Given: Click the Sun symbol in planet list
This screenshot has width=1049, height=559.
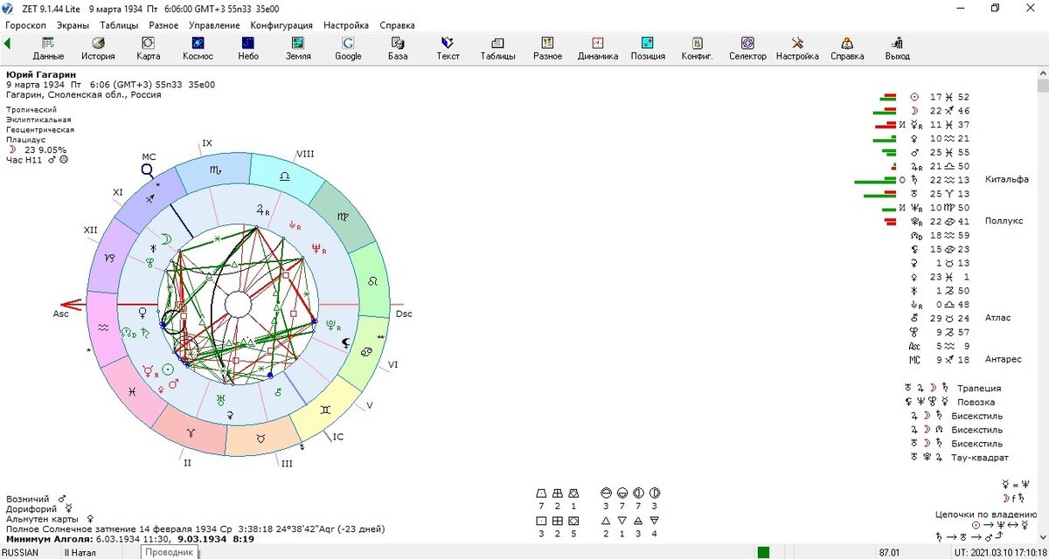Looking at the screenshot, I should click(914, 97).
